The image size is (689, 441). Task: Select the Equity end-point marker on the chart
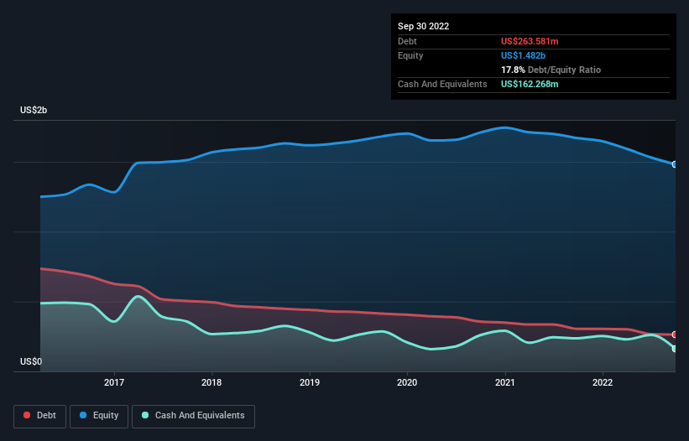click(x=675, y=164)
